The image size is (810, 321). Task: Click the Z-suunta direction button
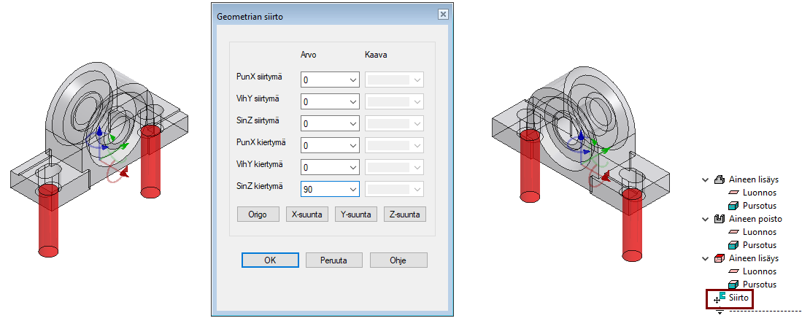coord(405,214)
